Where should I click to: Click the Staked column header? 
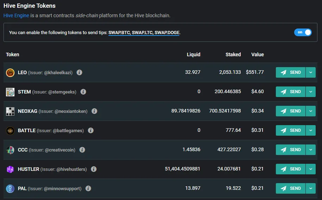233,54
